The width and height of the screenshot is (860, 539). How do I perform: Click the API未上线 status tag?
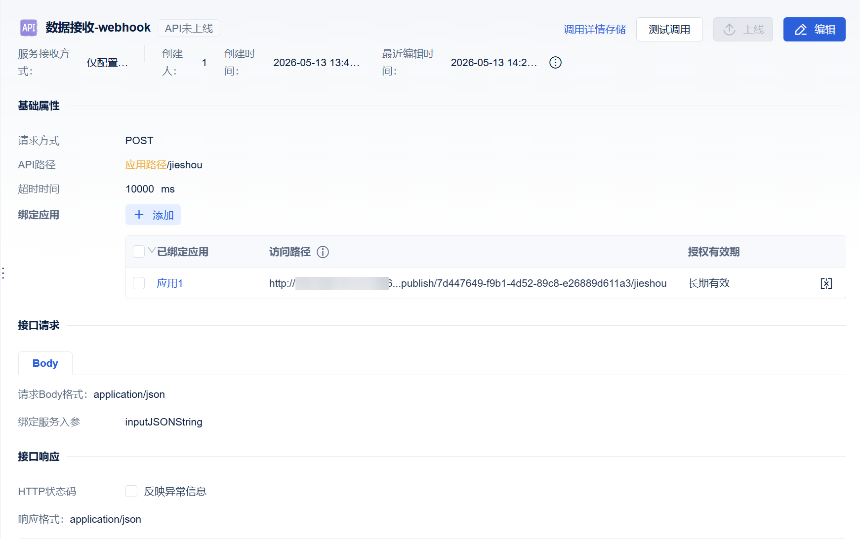[x=189, y=28]
